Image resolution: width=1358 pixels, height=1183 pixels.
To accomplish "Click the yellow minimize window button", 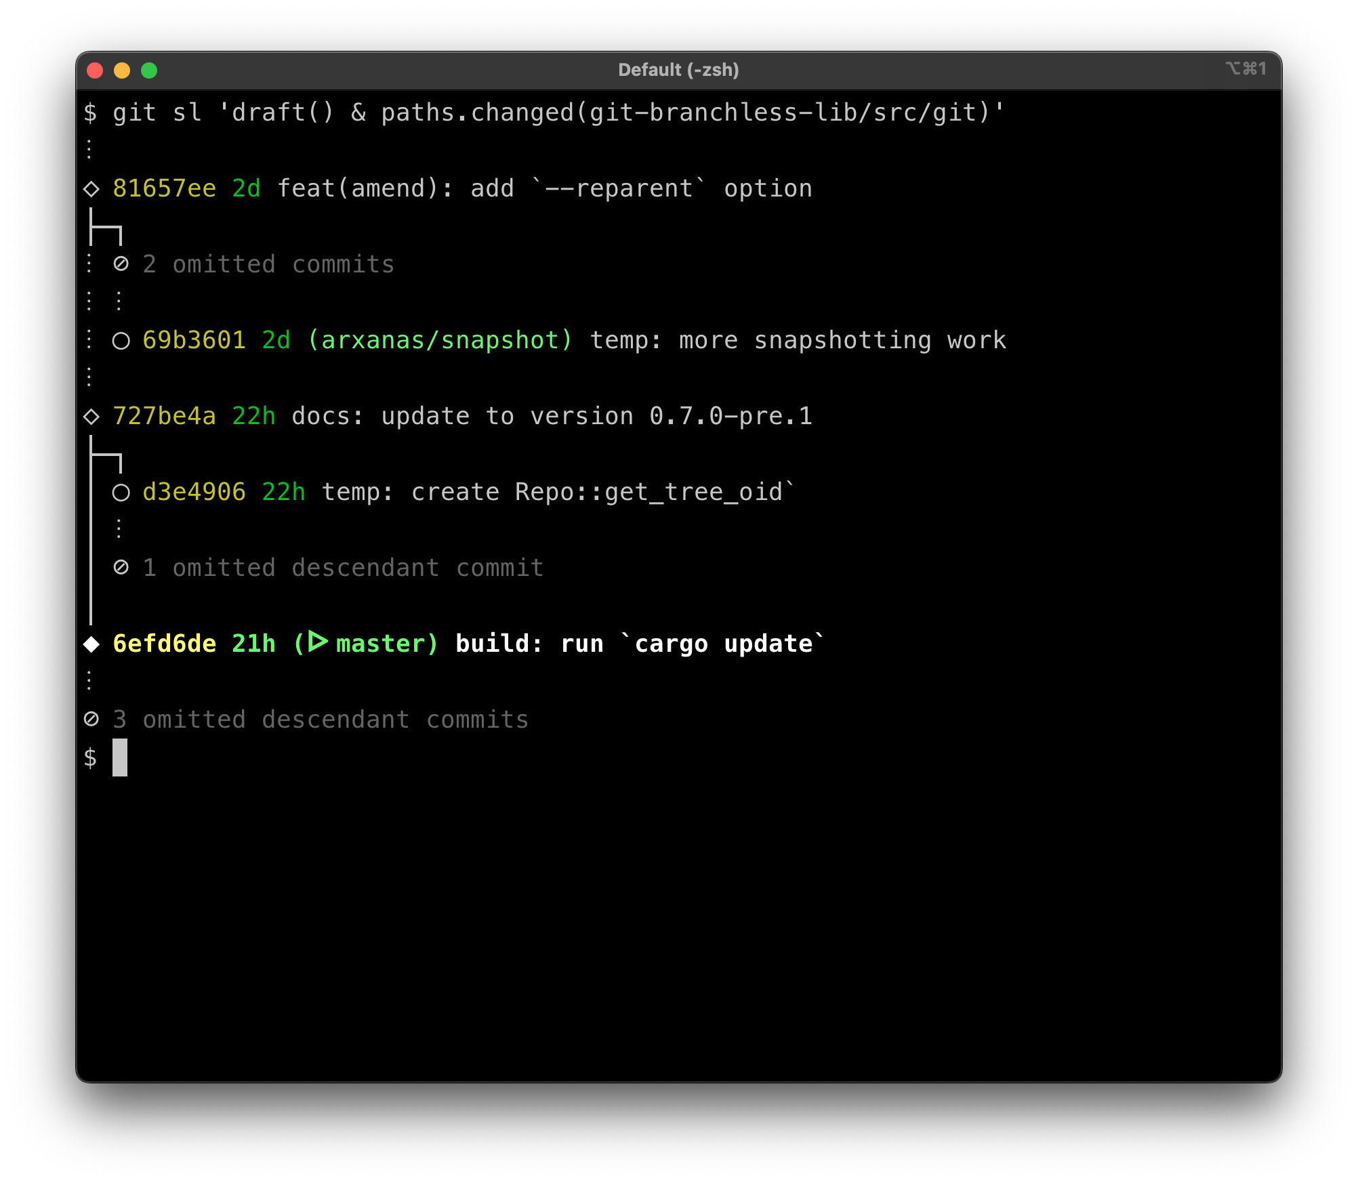I will pos(122,70).
